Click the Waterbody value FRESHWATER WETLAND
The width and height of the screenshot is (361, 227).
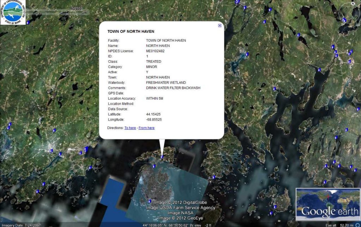(x=166, y=82)
